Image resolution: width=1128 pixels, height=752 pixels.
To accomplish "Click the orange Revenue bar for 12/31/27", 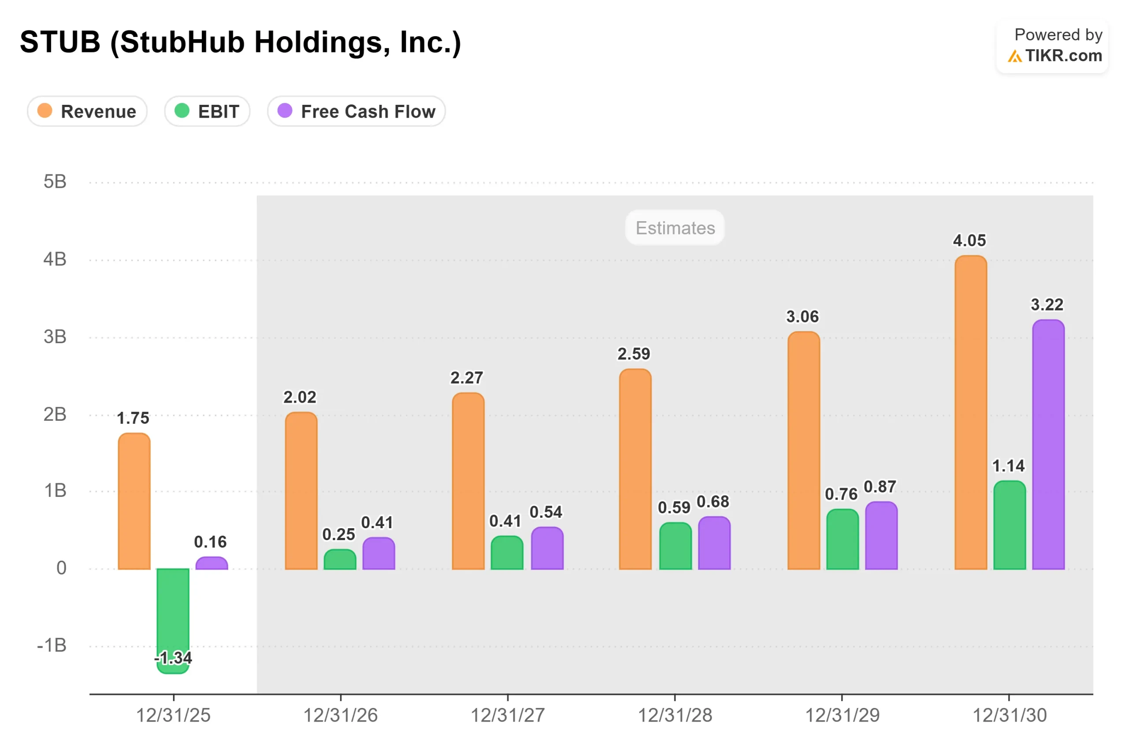I will (x=468, y=481).
